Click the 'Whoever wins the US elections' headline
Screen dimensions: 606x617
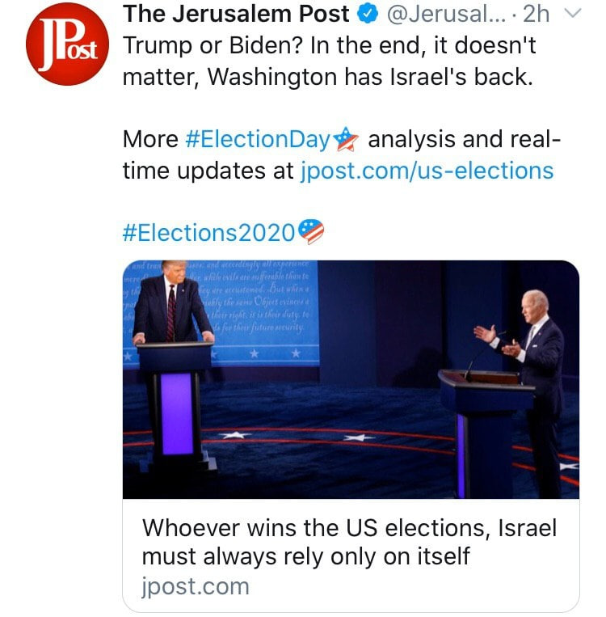pyautogui.click(x=349, y=528)
